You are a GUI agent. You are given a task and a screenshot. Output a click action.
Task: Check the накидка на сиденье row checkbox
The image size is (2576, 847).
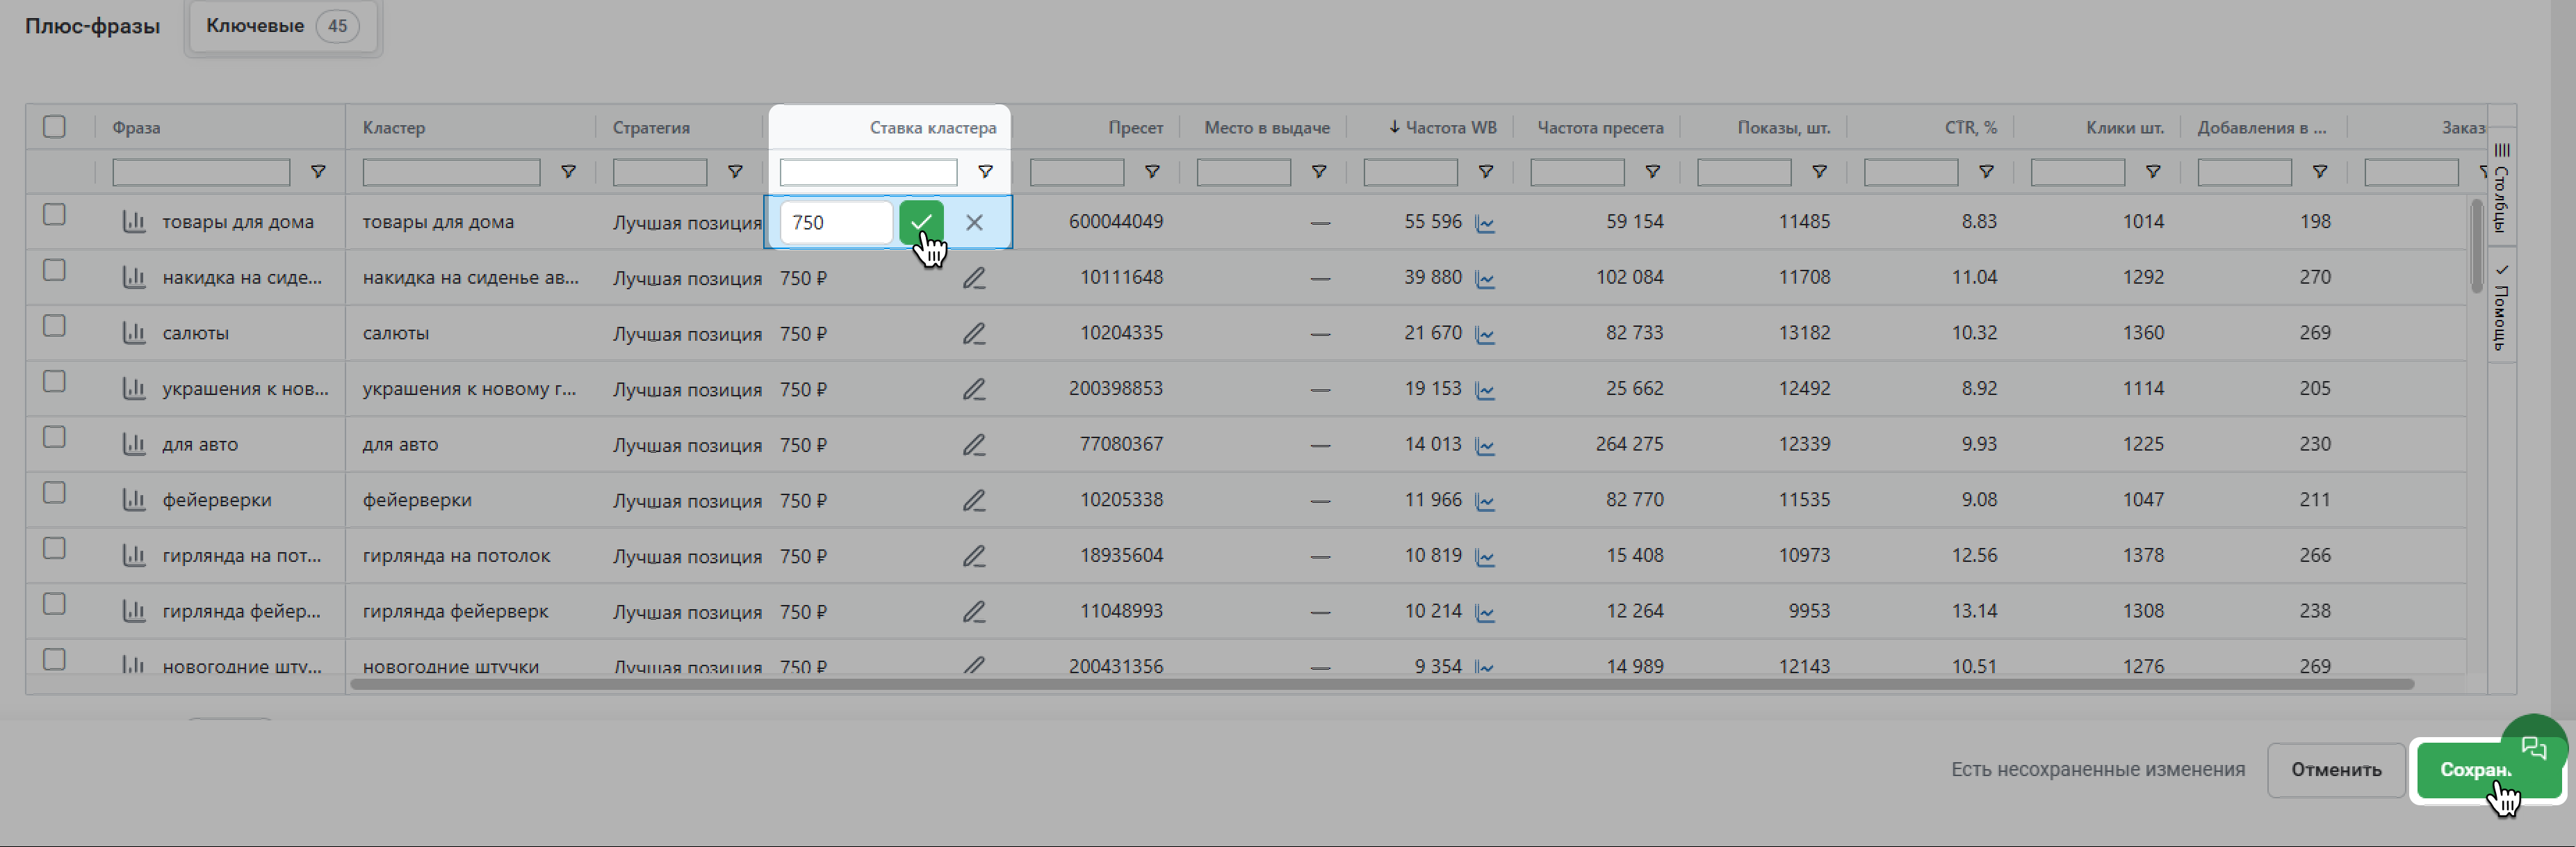[x=55, y=270]
